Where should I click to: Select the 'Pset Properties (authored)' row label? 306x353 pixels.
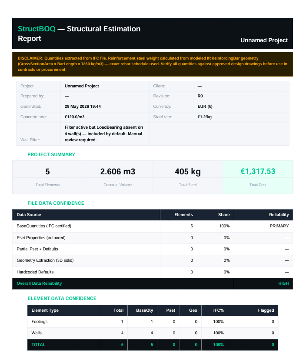coord(41,238)
